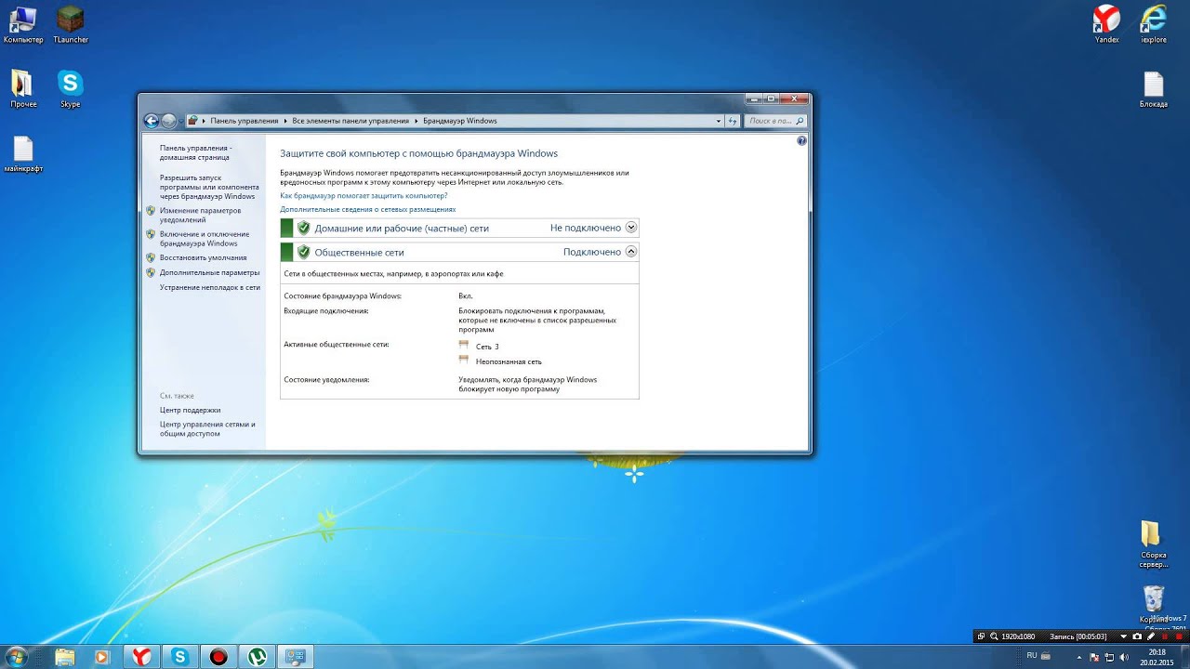Stop the recording in recorder bar

click(x=1179, y=636)
